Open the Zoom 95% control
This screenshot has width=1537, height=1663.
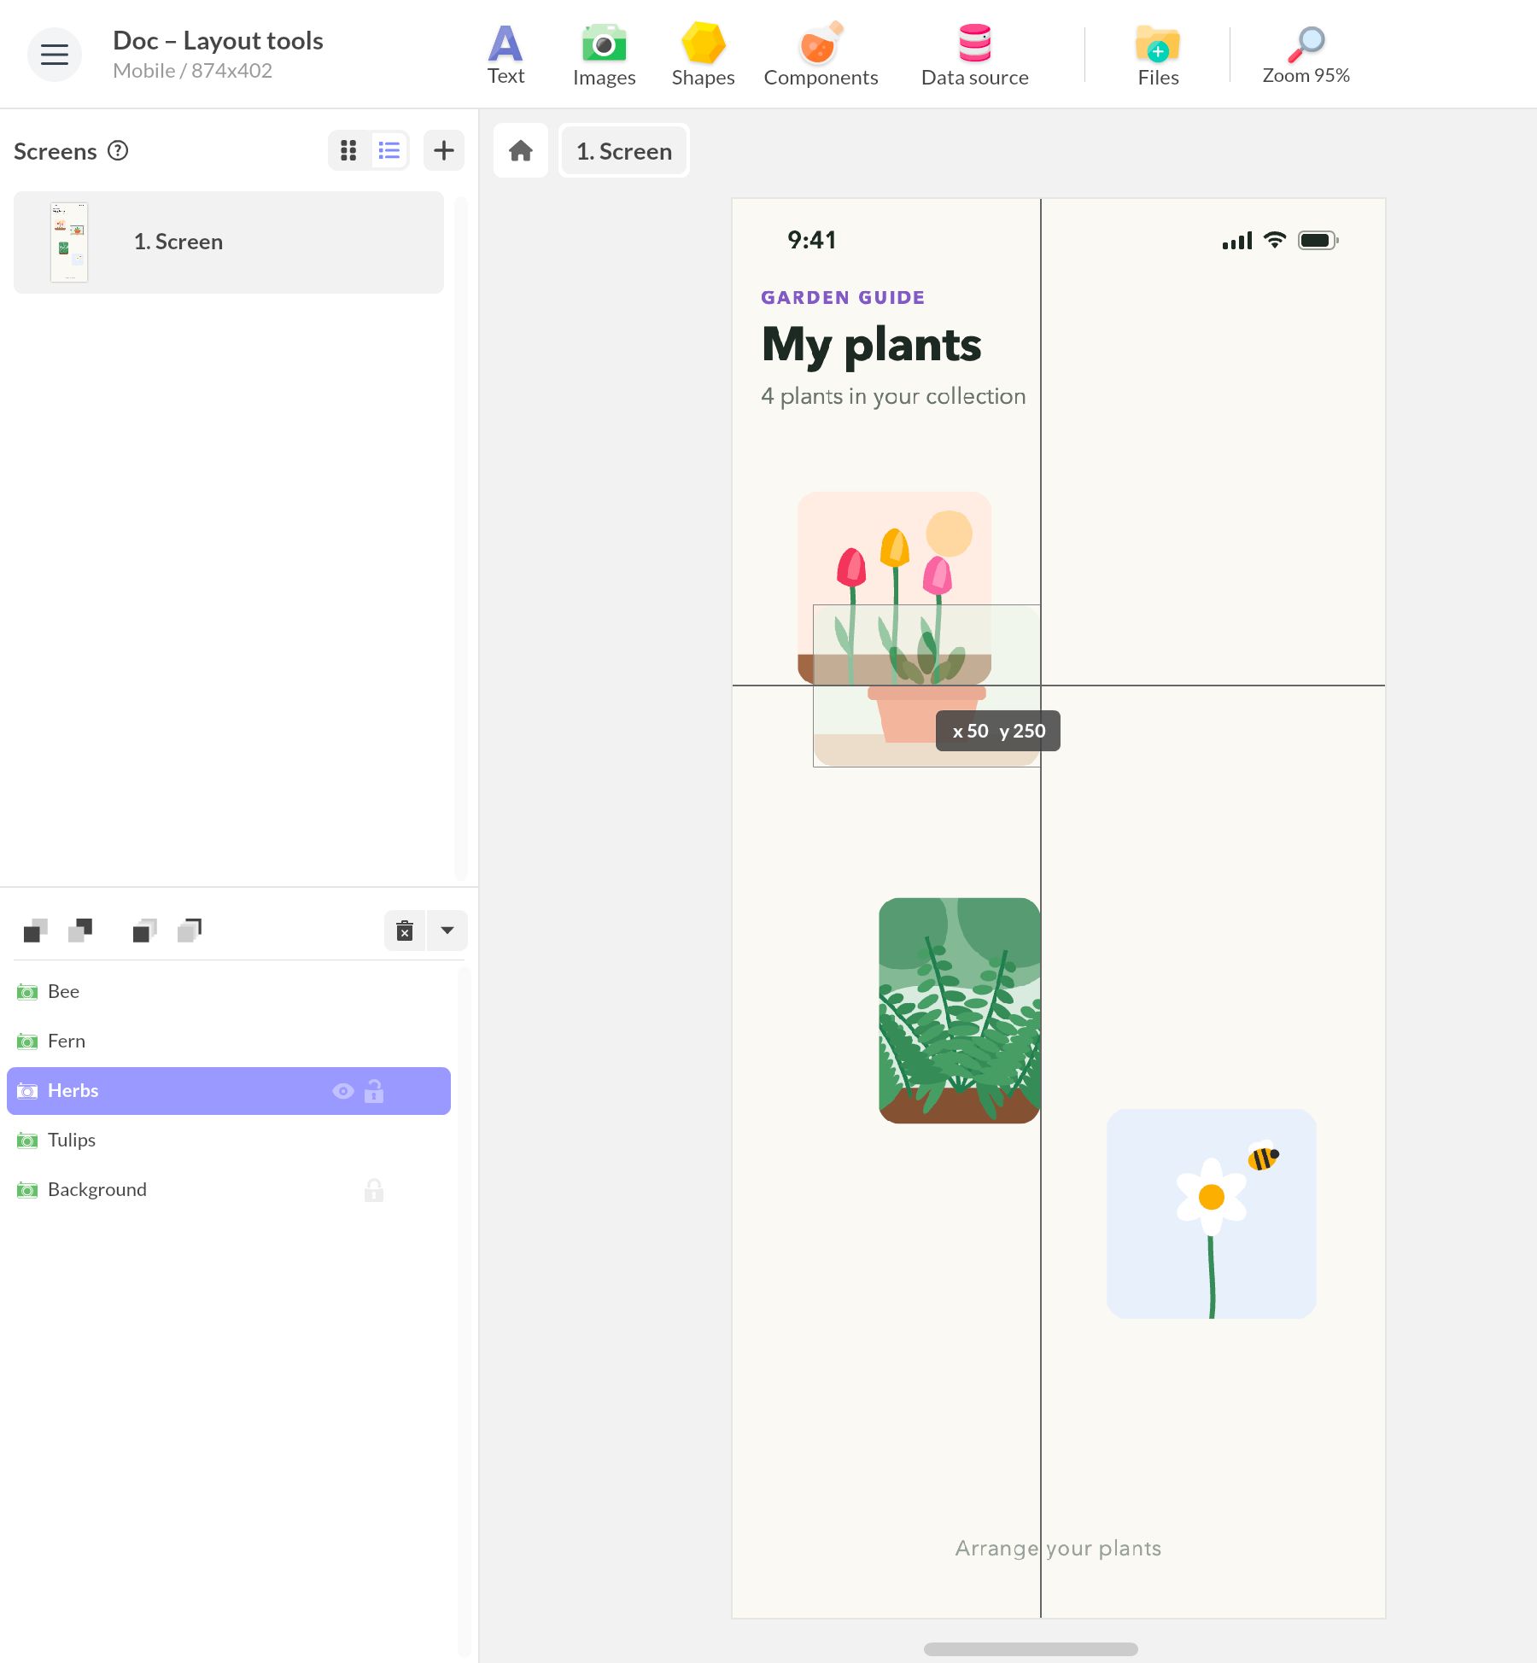coord(1306,55)
